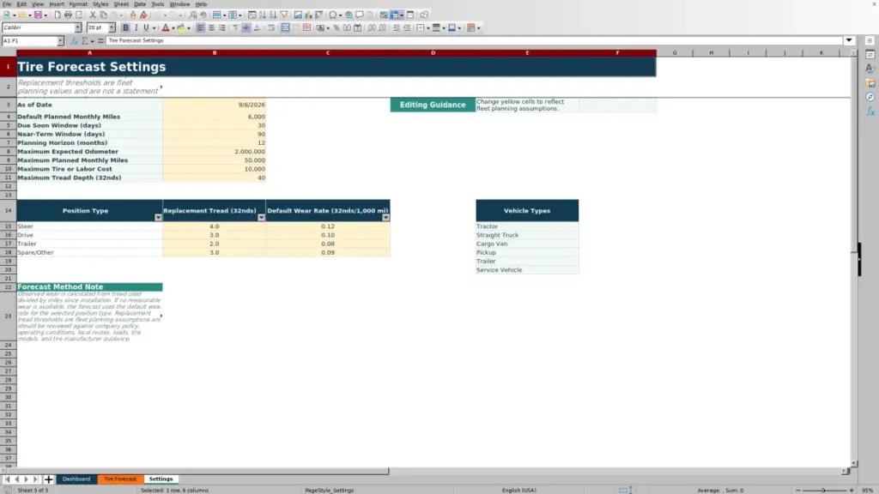
Task: Toggle Bold formatting
Action: click(x=125, y=27)
